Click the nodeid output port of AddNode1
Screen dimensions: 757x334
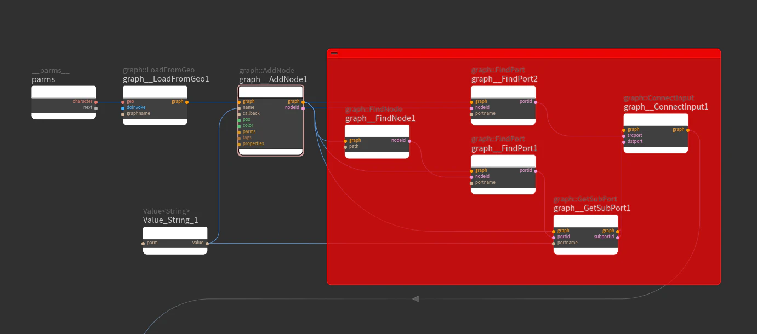click(303, 108)
